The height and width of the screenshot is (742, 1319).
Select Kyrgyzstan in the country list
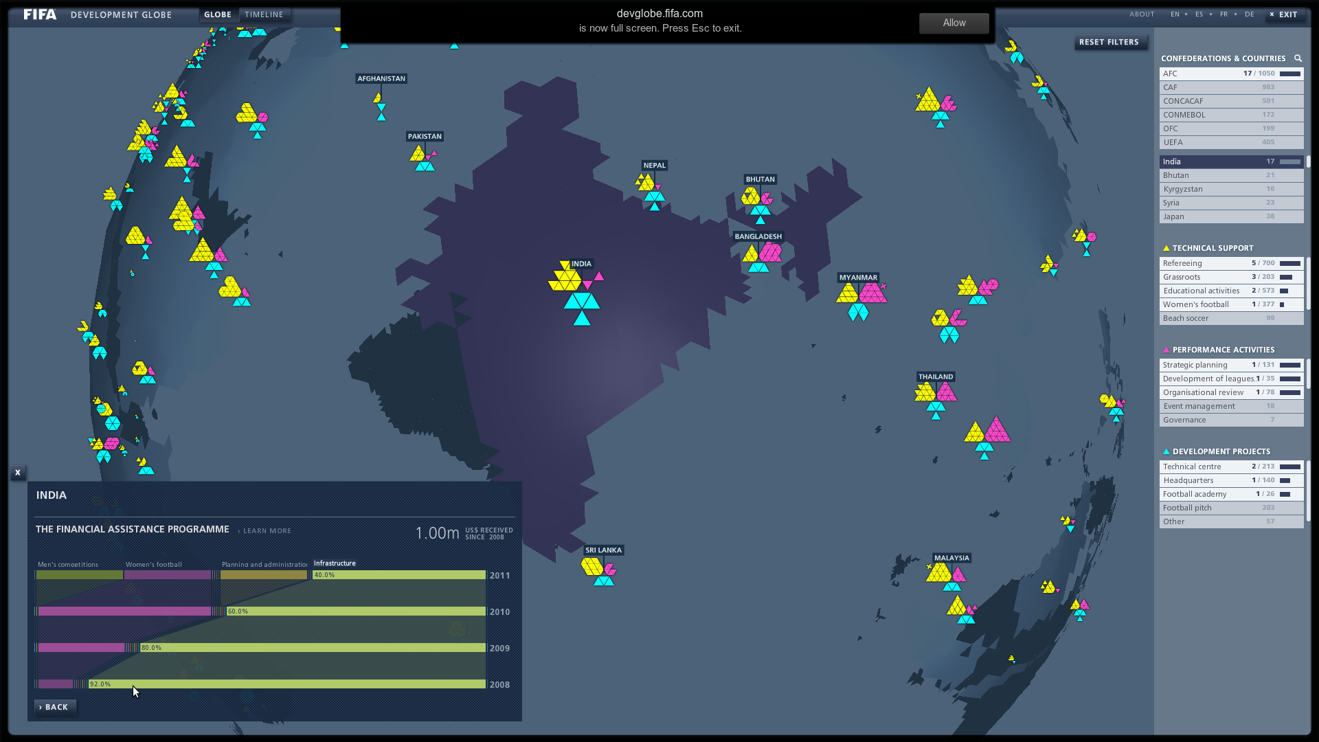point(1231,189)
